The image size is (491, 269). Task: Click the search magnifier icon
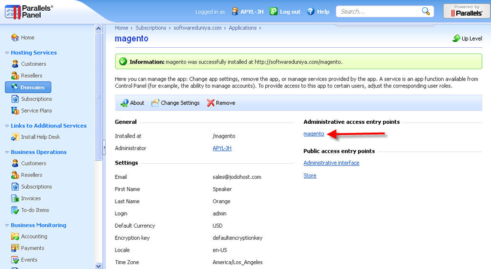tap(426, 11)
